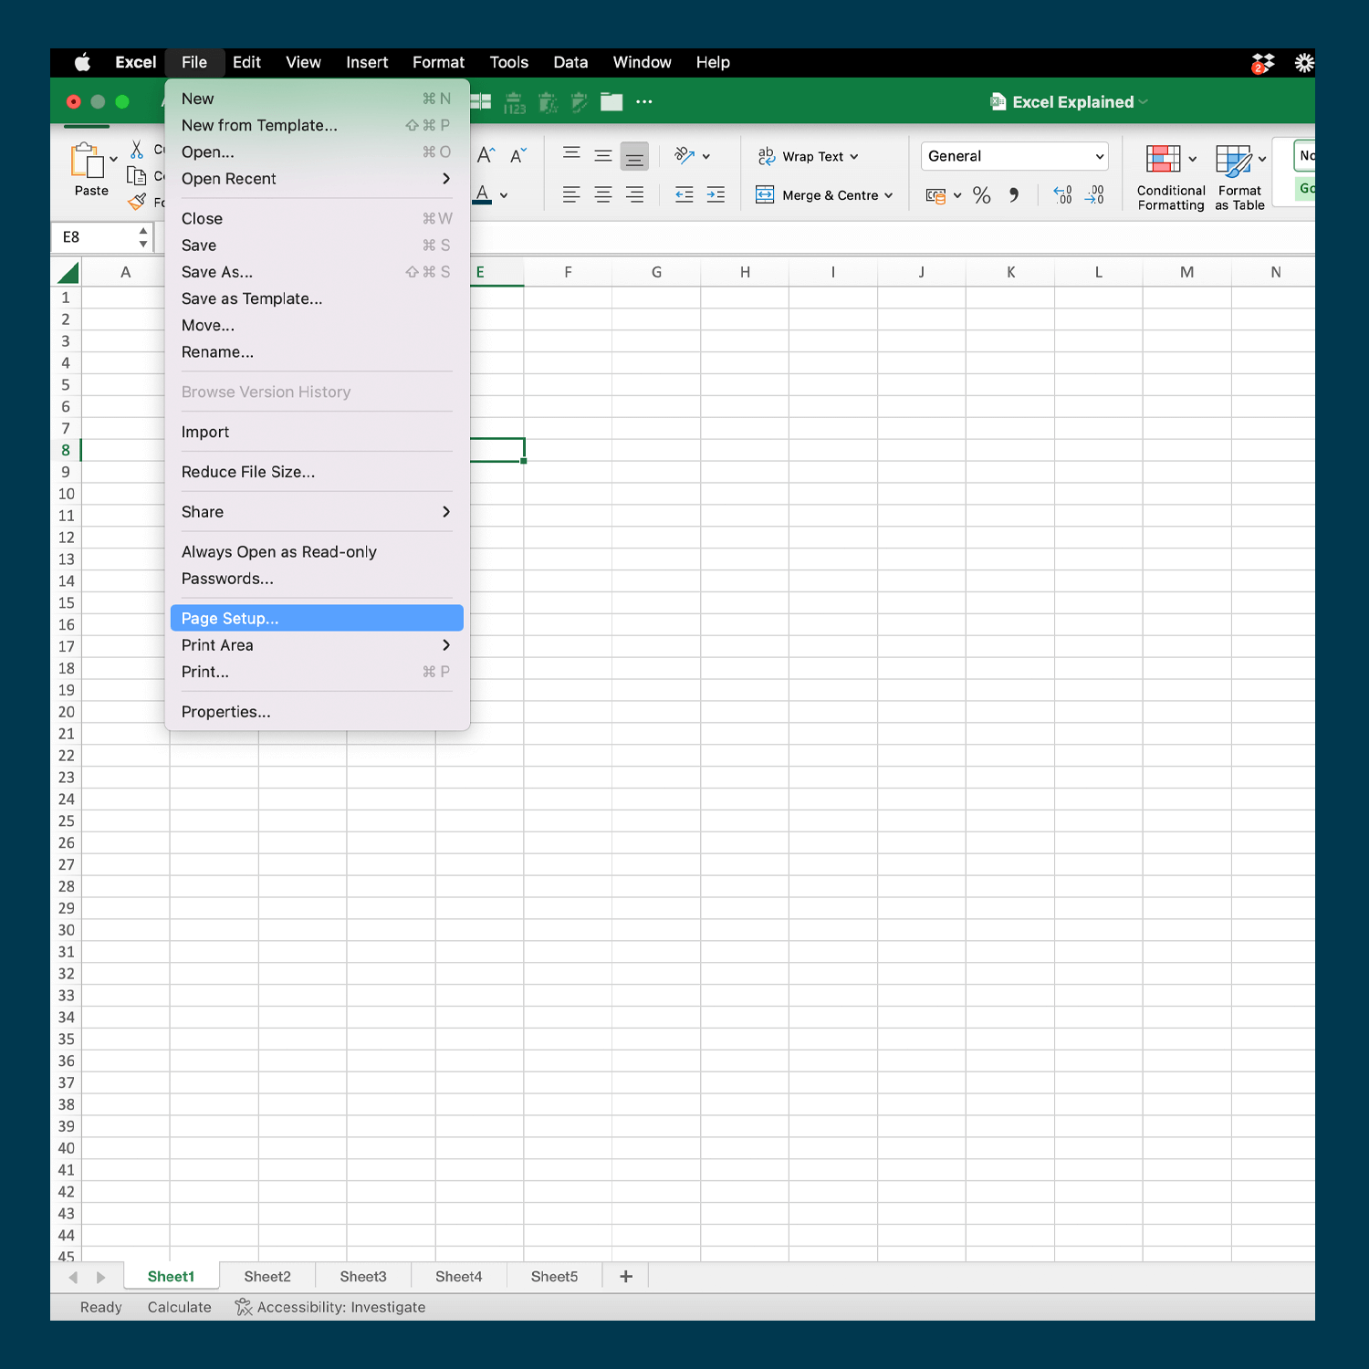
Task: Click the decrease decimal places icon
Action: (x=1094, y=194)
